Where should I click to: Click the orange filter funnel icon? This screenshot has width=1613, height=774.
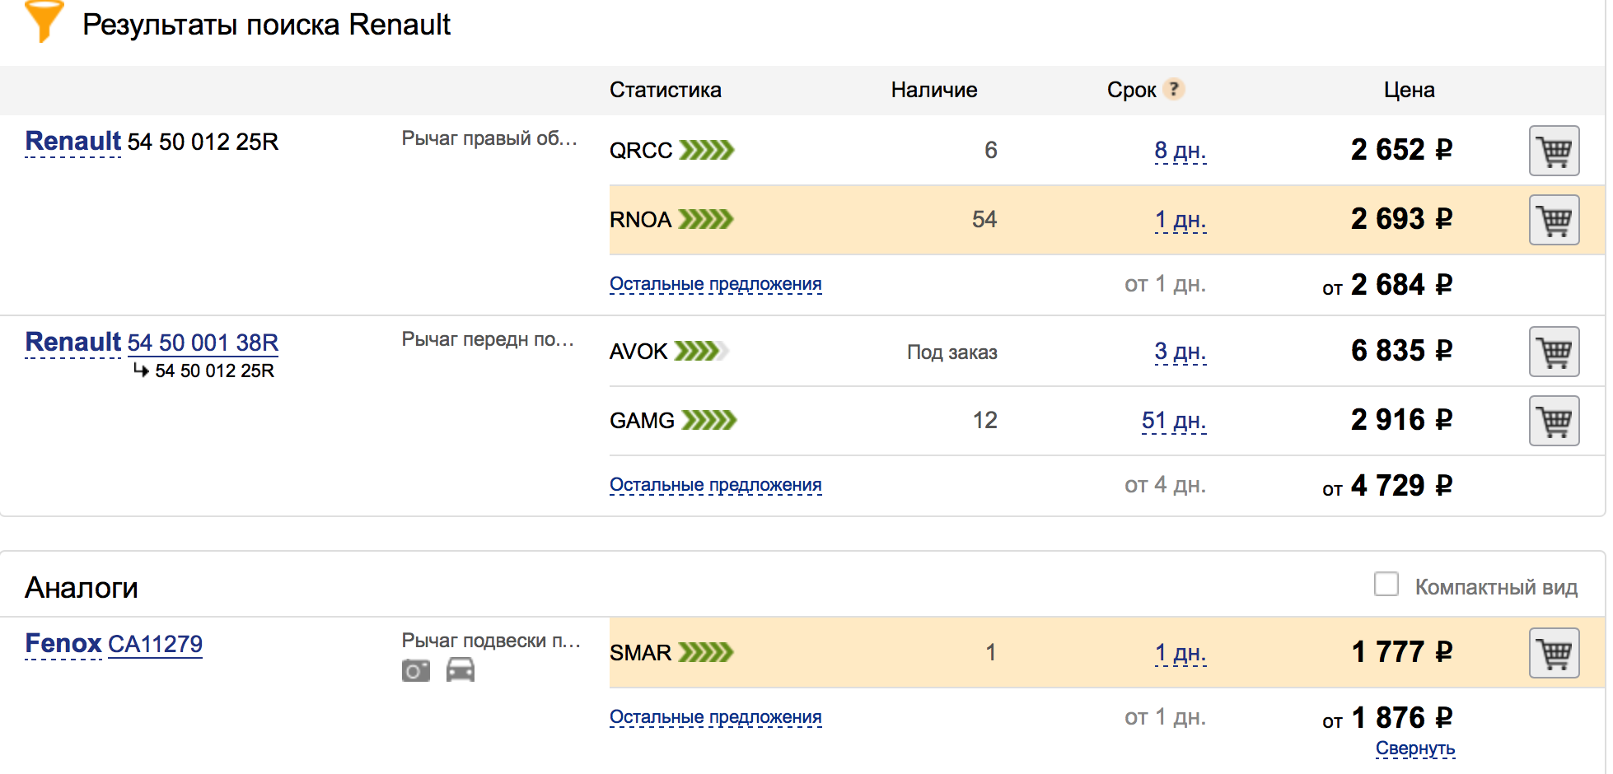pos(44,21)
